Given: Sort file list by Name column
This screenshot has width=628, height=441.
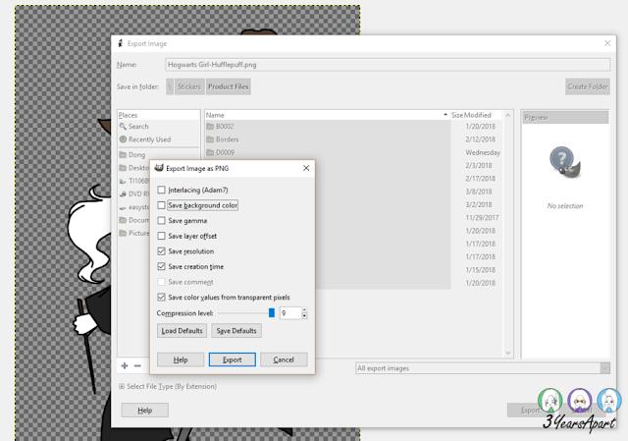Looking at the screenshot, I should click(327, 115).
